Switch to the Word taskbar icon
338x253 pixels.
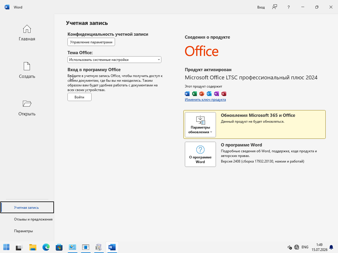[x=112, y=247]
